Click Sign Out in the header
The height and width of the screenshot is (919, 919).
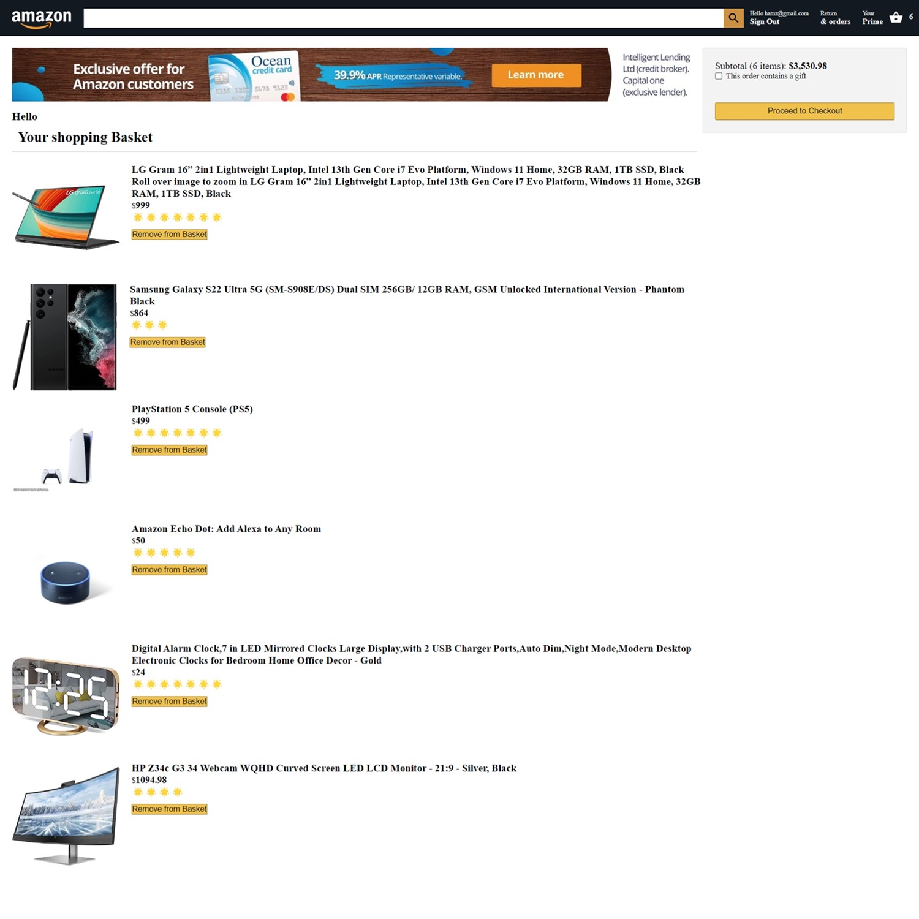pyautogui.click(x=765, y=21)
